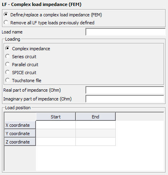Image resolution: width=168 pixels, height=175 pixels.
Task: Click the Load name label
Action: pos(12,32)
